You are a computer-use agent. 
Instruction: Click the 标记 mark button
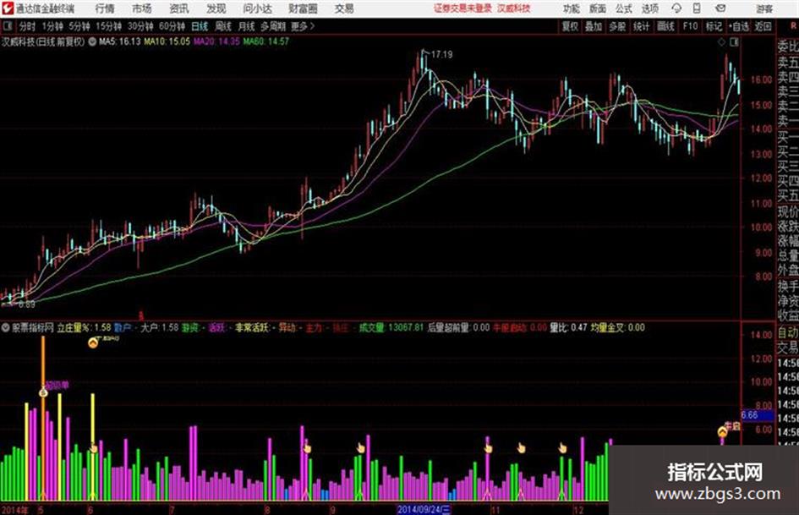click(x=714, y=26)
